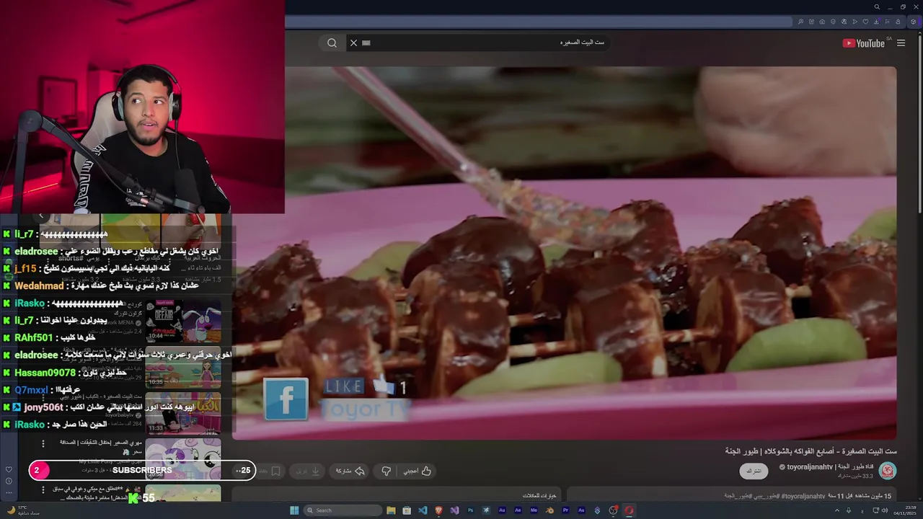Screen dimensions: 923x519
Task: Like the video with thumbs up
Action: pos(418,471)
